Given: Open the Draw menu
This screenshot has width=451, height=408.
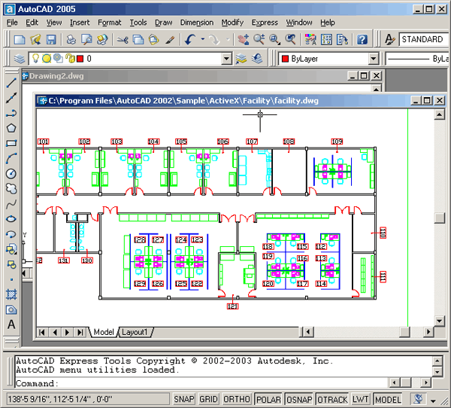Looking at the screenshot, I should 163,23.
